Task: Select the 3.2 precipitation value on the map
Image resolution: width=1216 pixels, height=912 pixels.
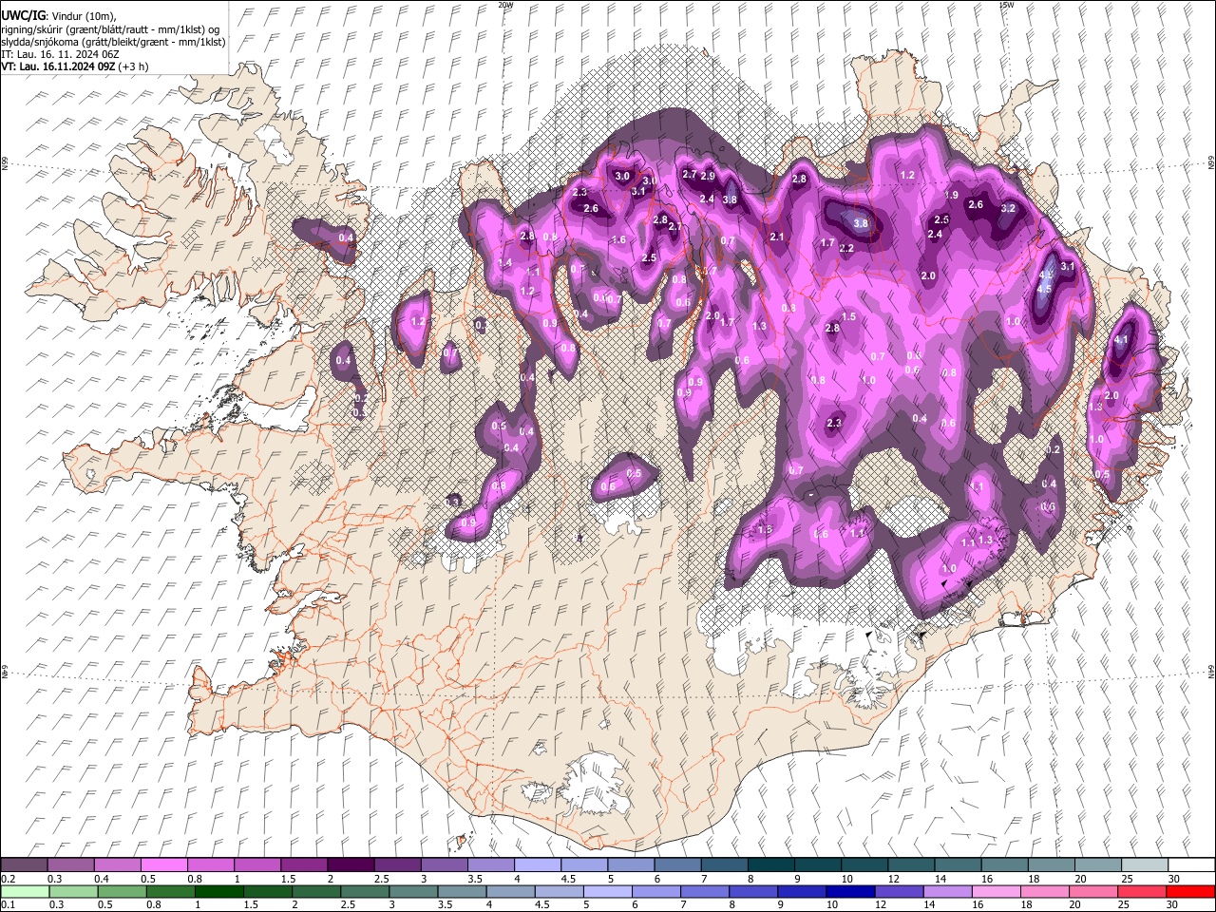Action: click(1009, 208)
